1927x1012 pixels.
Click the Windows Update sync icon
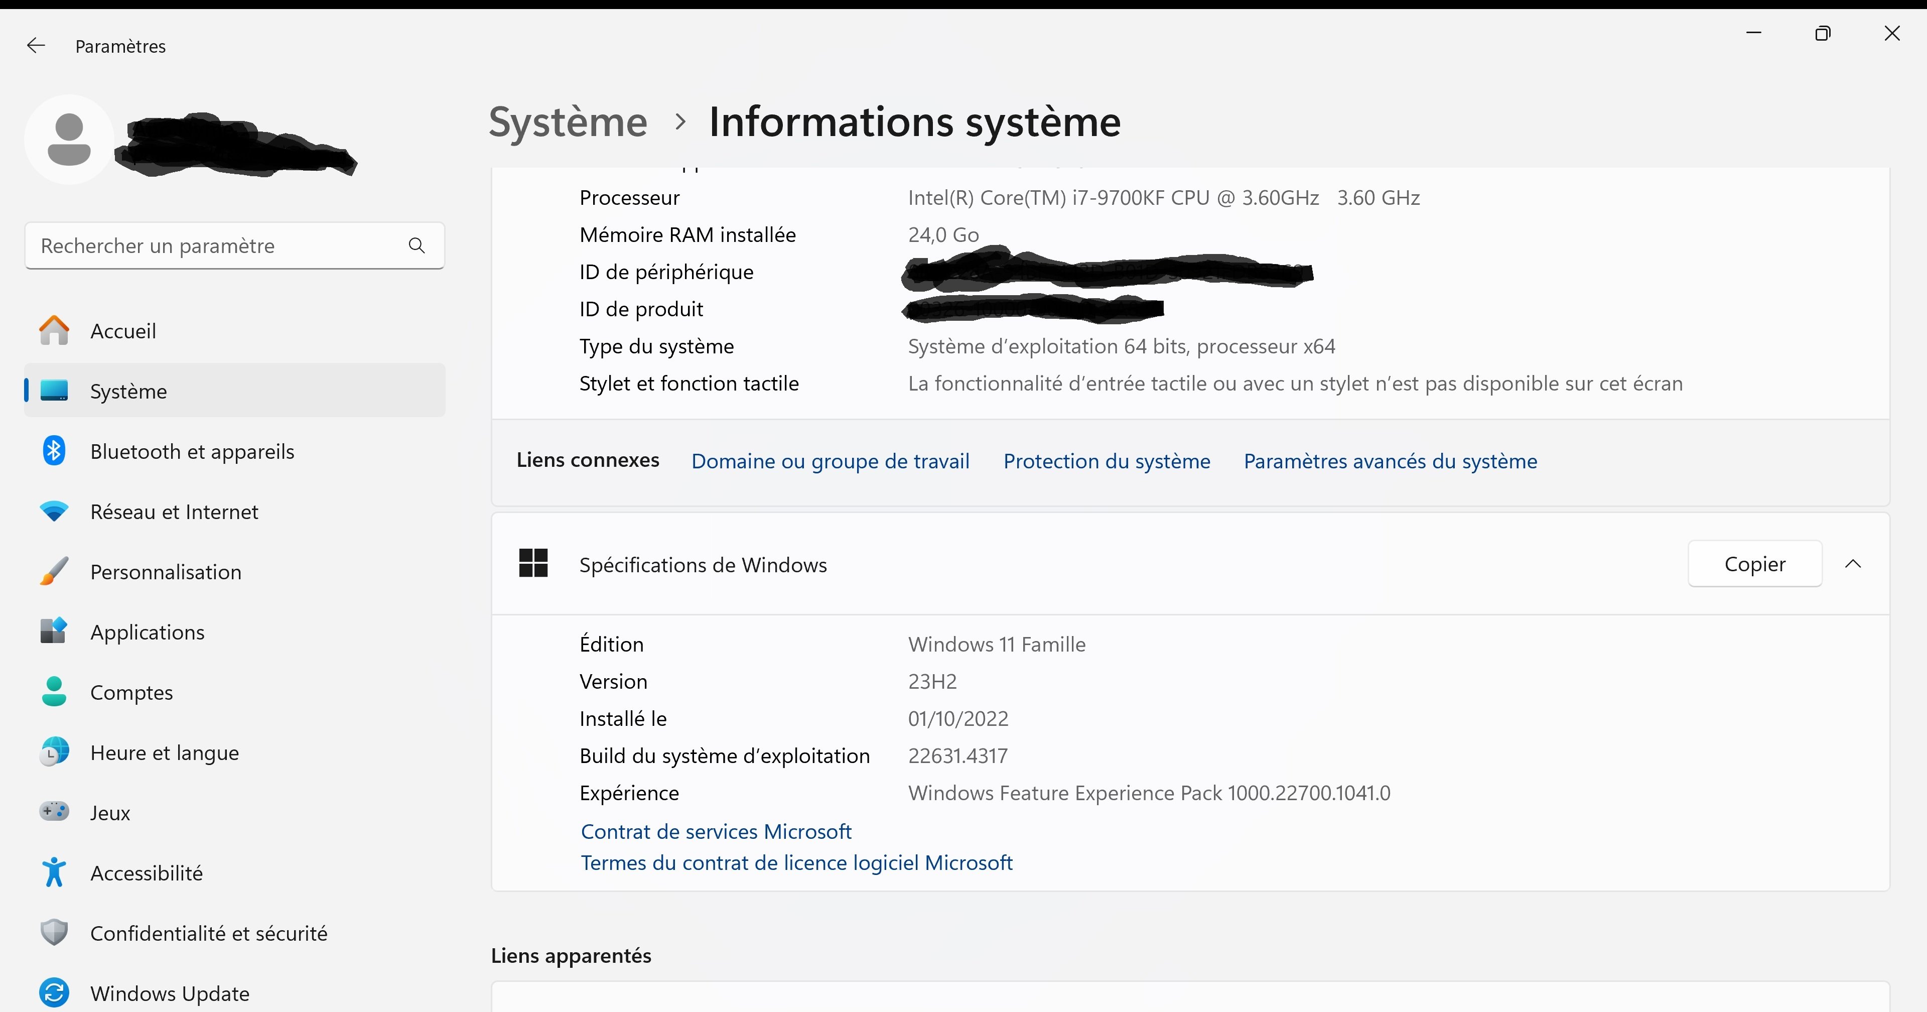point(54,992)
